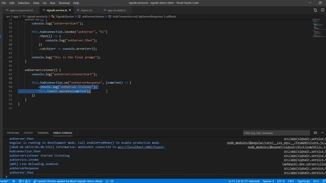Select the signalr.service.ts editor tab
This screenshot has height=183, width=326.
[x=57, y=10]
